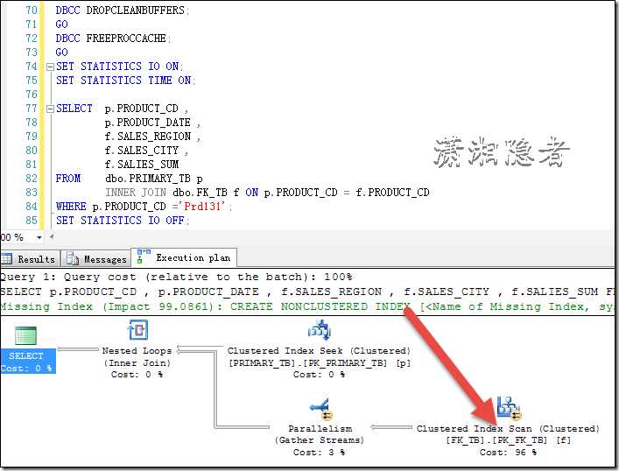Image resolution: width=619 pixels, height=471 pixels.
Task: Click p.PRODUCT_DATE column on line 78
Action: coord(148,123)
